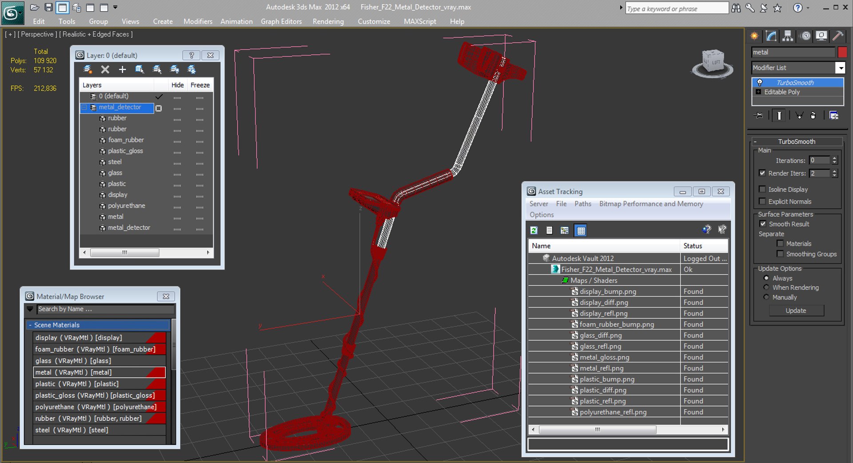Select Manually update option
This screenshot has height=463, width=853.
pos(766,297)
